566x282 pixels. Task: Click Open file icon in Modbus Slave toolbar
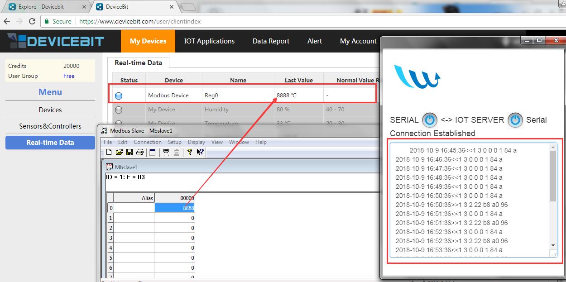click(119, 152)
